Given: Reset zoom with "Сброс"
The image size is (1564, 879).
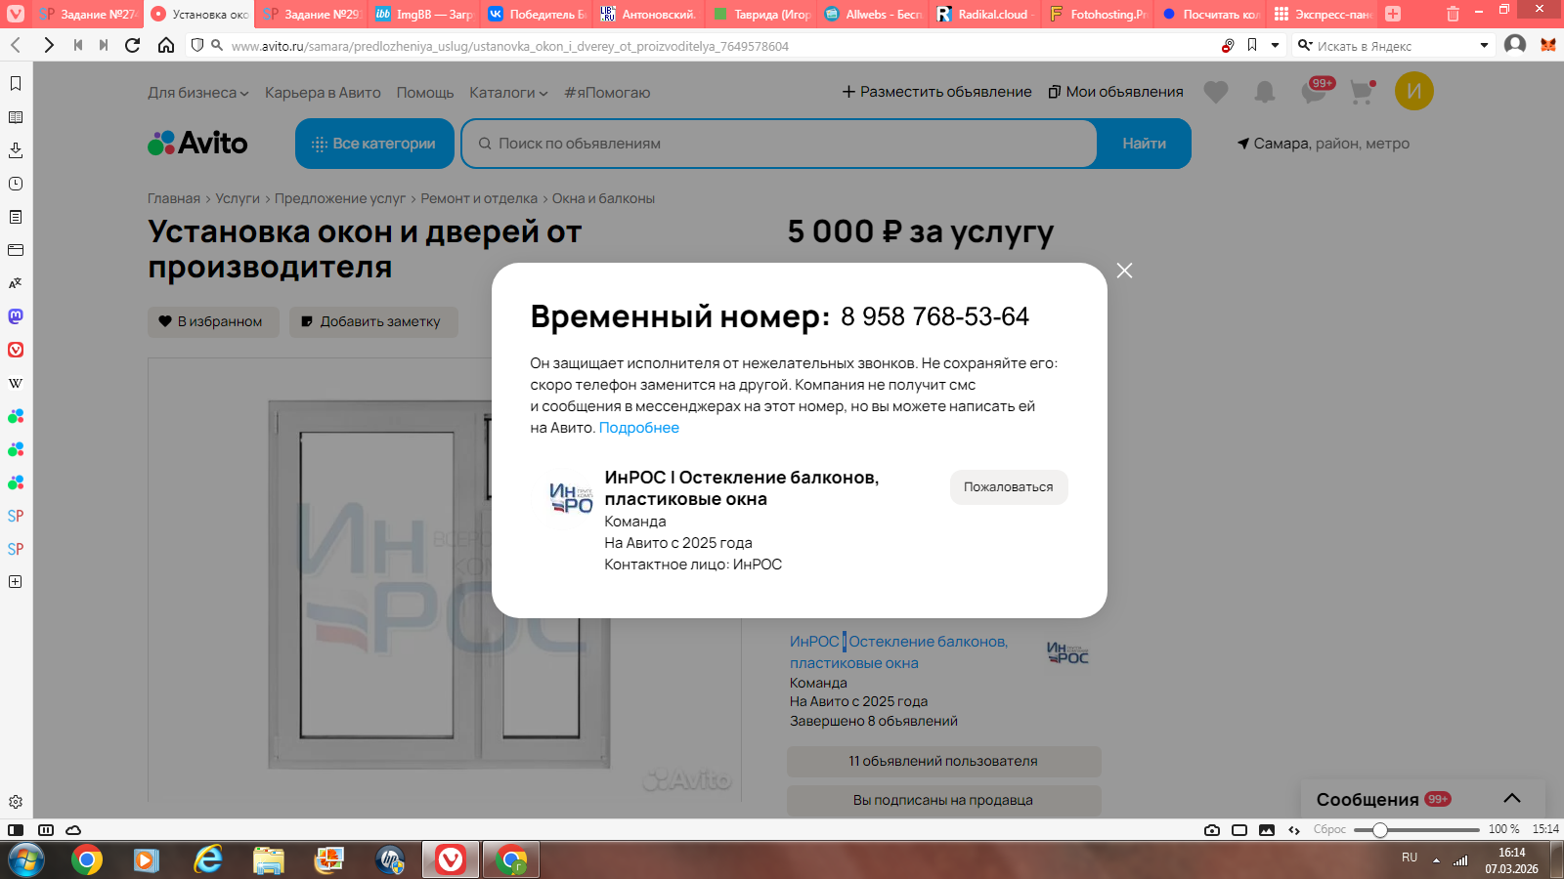Looking at the screenshot, I should 1329,830.
